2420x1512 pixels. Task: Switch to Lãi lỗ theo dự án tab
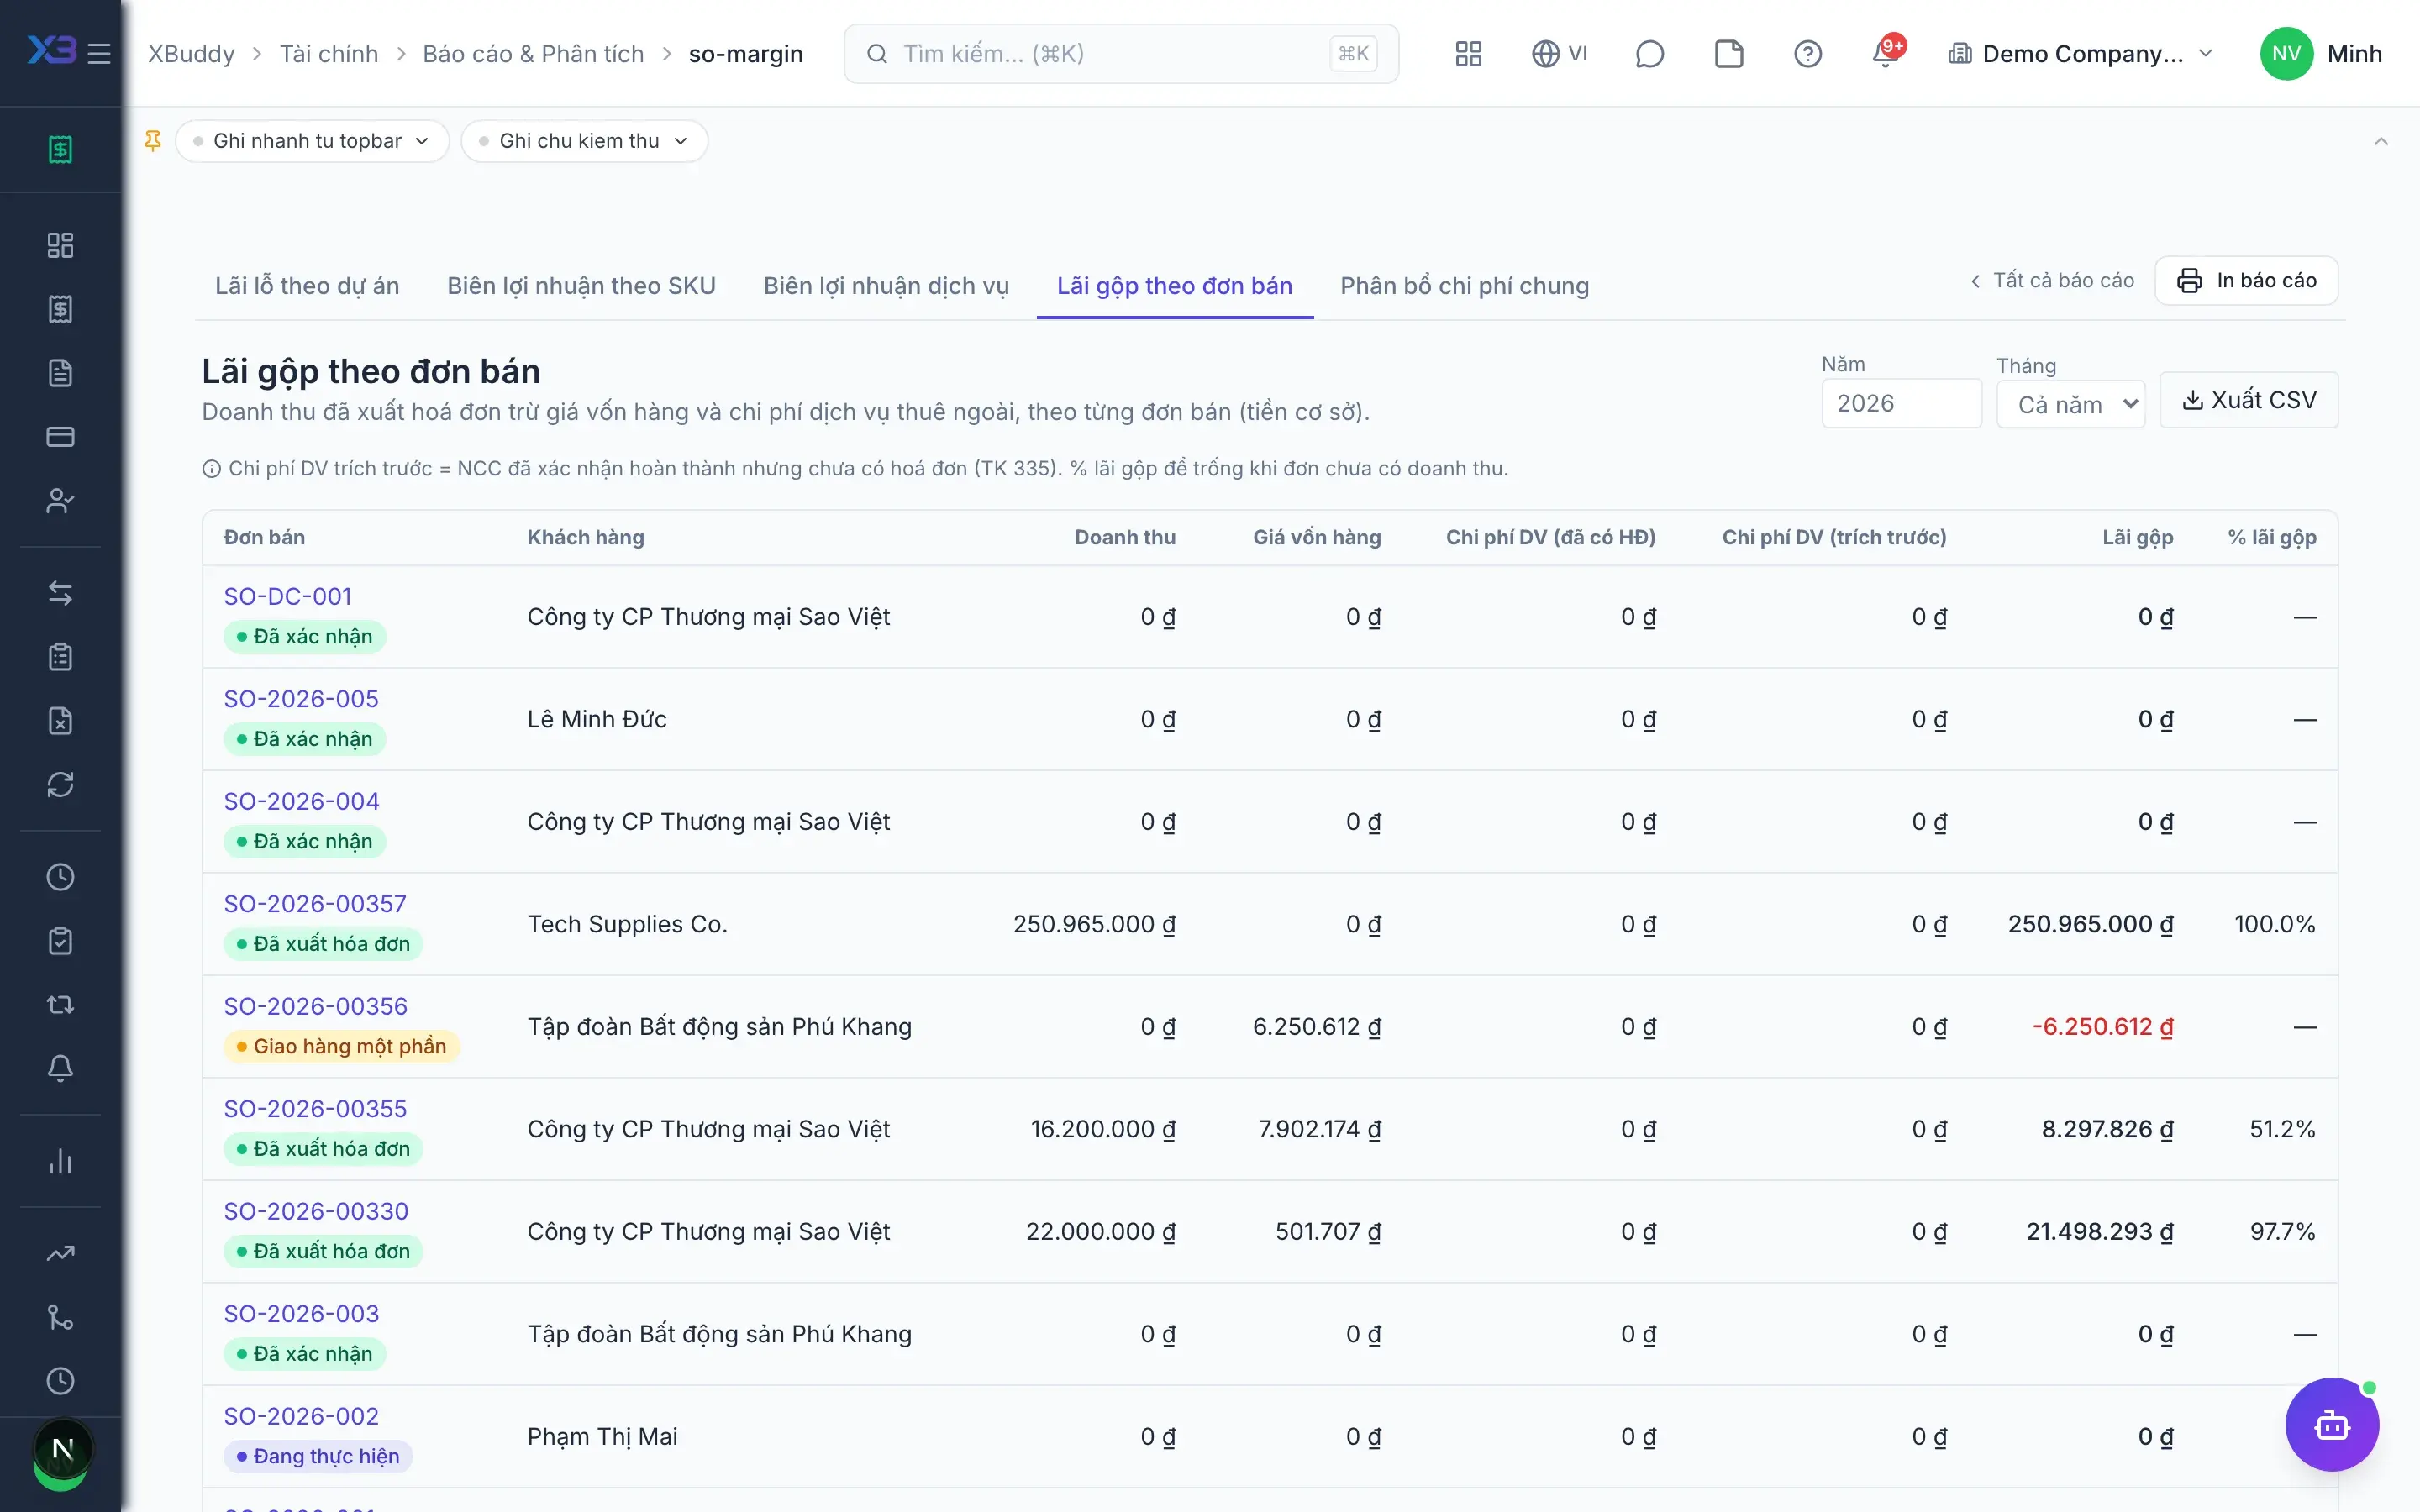coord(307,286)
